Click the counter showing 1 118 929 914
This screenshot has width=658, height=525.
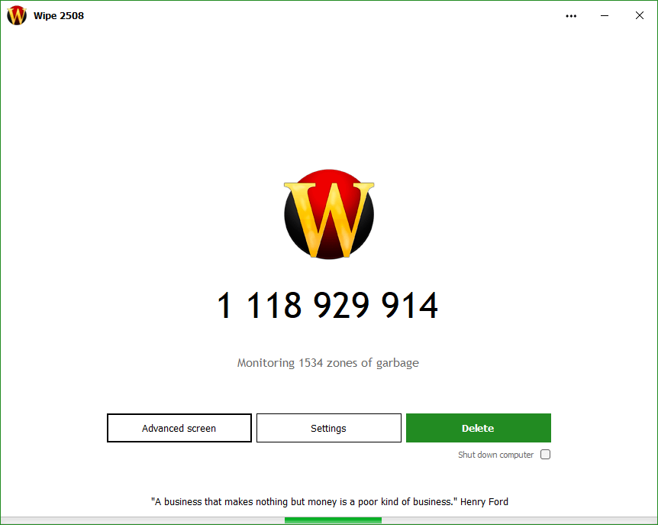(328, 304)
